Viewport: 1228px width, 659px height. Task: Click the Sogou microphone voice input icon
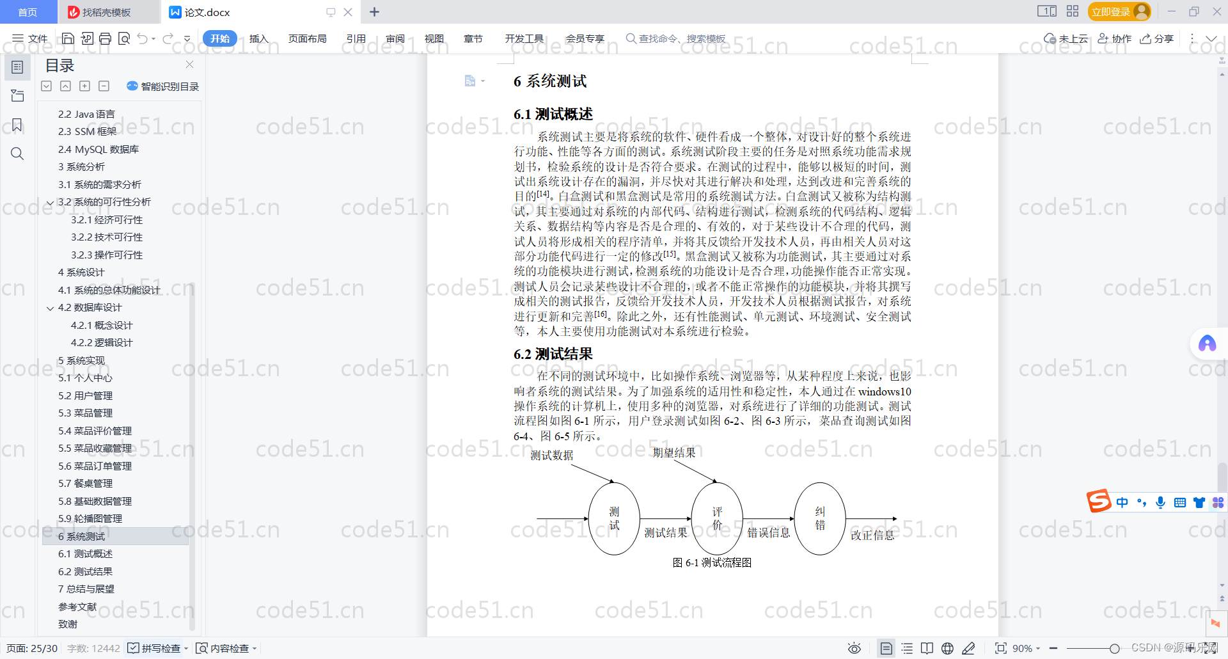coord(1160,503)
